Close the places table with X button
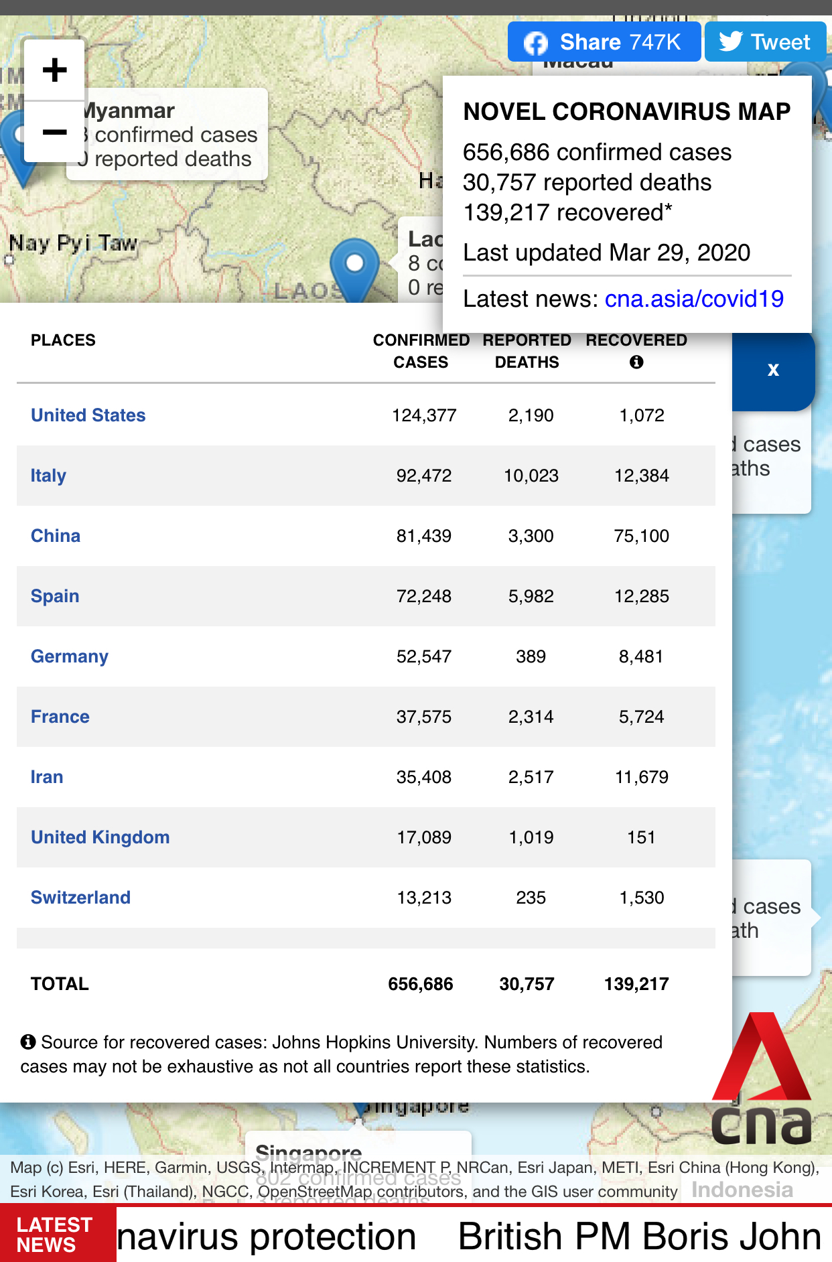 [773, 370]
